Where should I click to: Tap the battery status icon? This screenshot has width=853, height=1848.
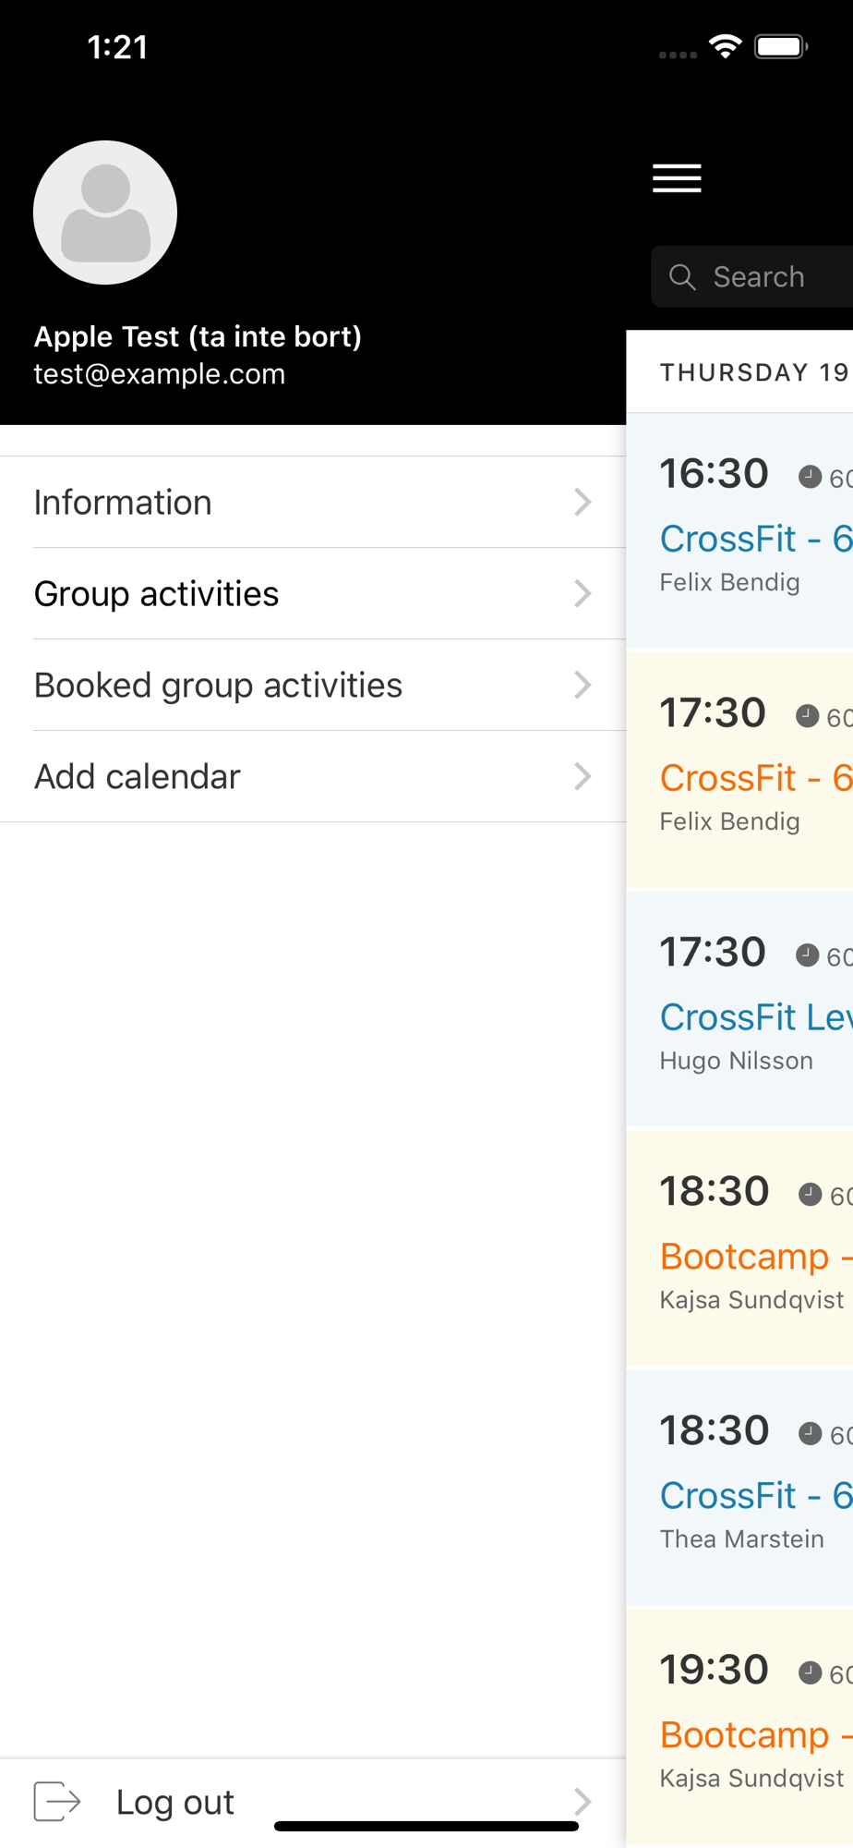(781, 46)
